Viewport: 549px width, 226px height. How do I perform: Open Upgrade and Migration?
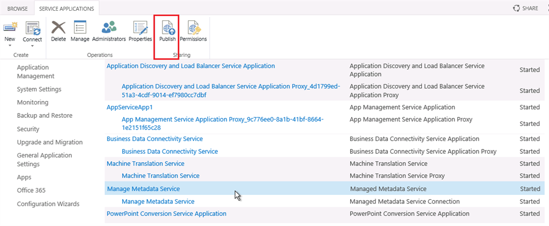[x=50, y=142]
